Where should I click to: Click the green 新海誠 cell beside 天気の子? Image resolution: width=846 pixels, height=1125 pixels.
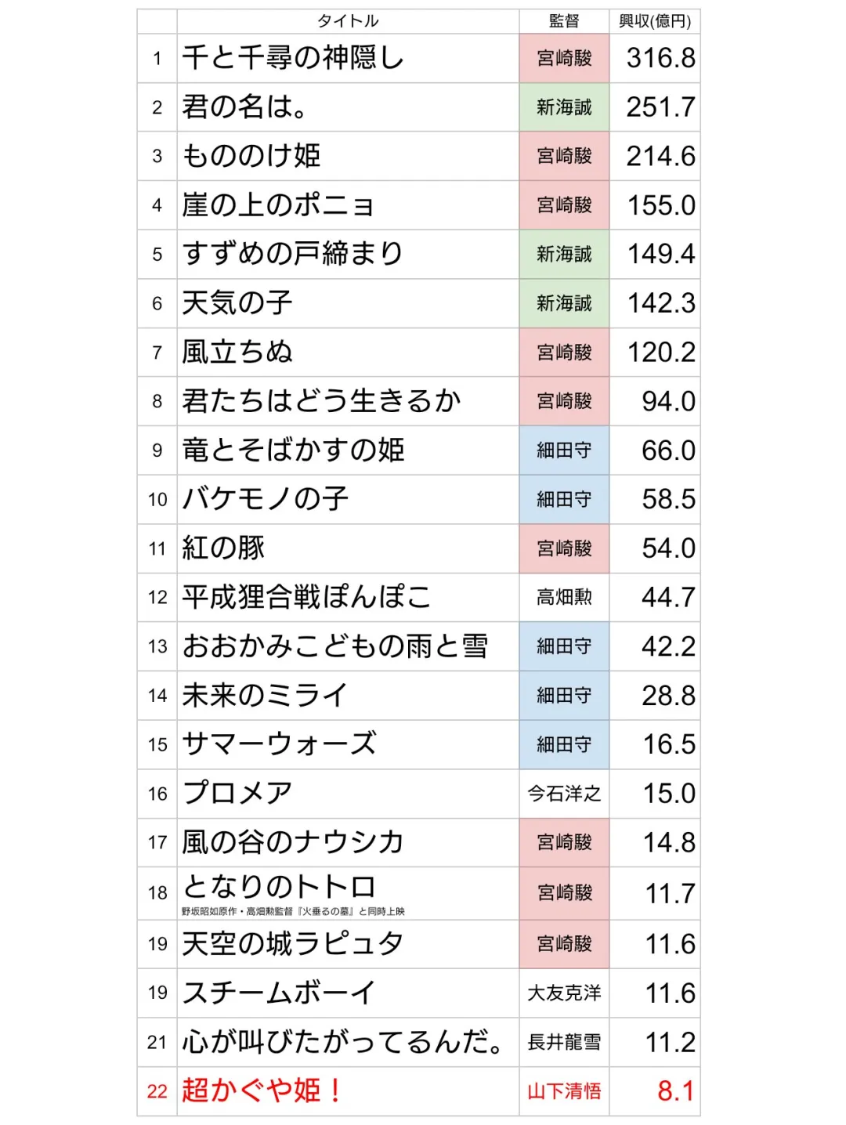564,303
